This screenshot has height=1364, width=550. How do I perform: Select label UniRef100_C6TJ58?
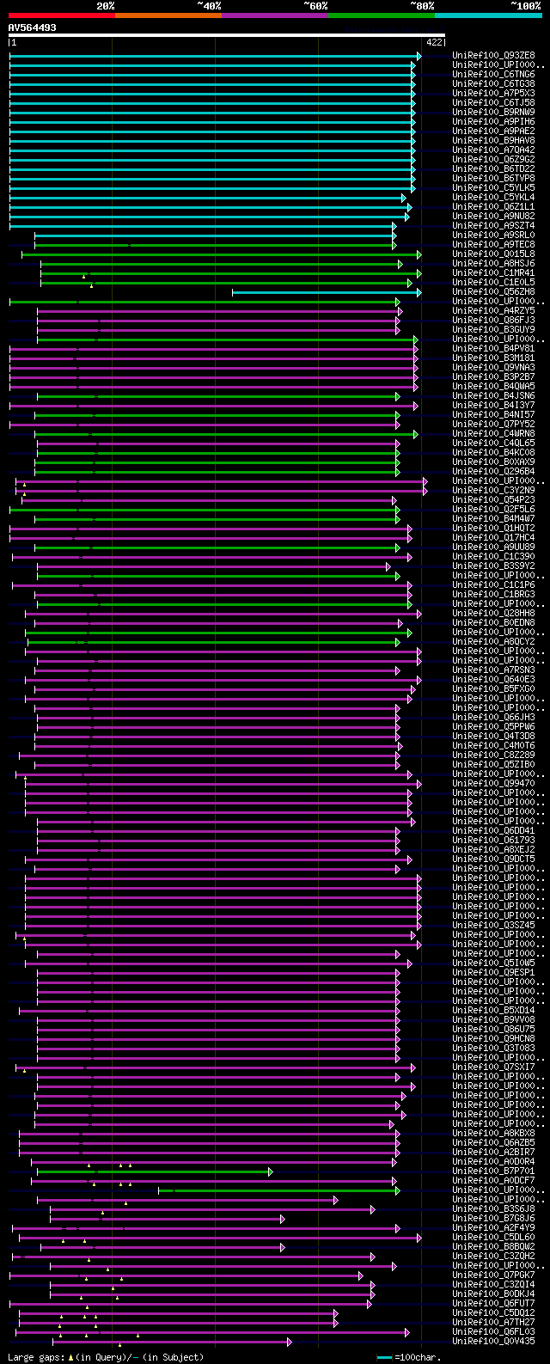(493, 103)
